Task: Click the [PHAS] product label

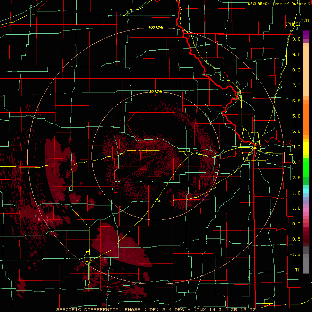Action: click(x=293, y=24)
